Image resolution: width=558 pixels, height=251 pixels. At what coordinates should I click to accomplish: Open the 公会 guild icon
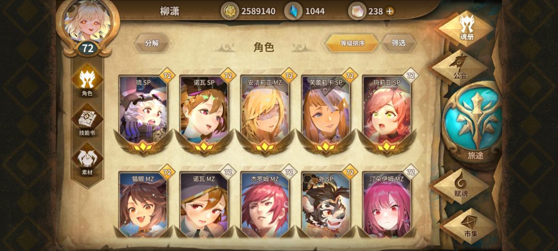point(460,67)
